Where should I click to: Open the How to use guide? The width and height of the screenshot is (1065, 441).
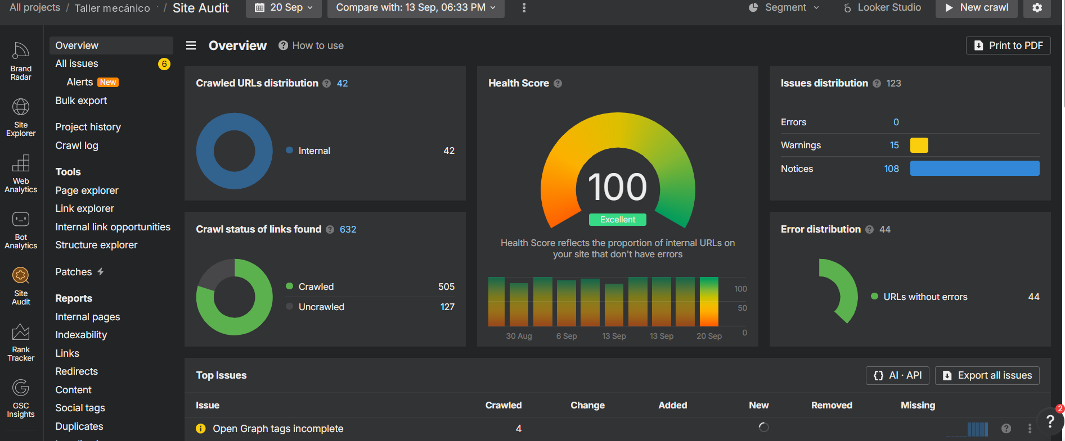[311, 46]
